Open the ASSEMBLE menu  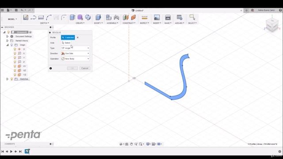click(x=112, y=23)
